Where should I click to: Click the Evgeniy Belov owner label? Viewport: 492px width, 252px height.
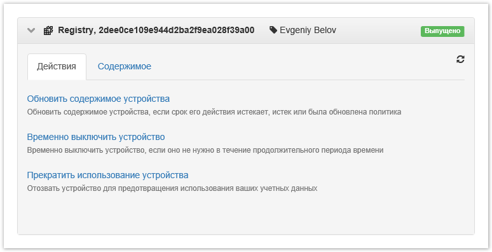(x=308, y=30)
